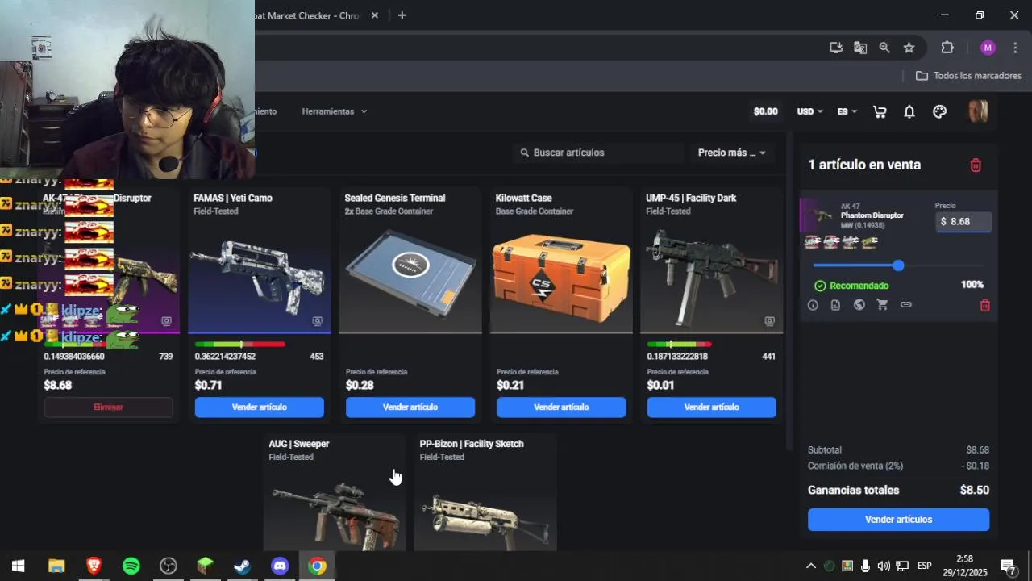The width and height of the screenshot is (1032, 581).
Task: Click the Buscar artículos search field
Action: pos(597,153)
